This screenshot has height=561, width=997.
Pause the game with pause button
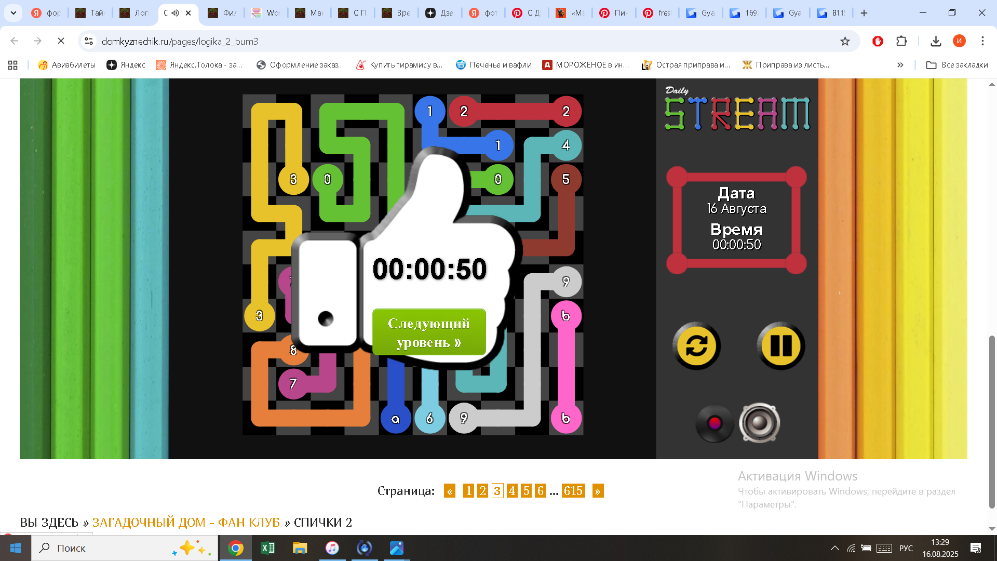tap(780, 346)
